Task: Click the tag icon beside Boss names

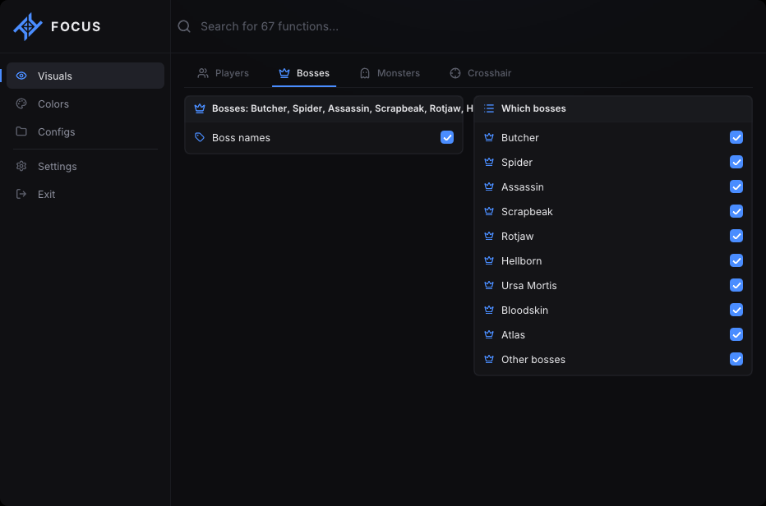Action: point(200,137)
